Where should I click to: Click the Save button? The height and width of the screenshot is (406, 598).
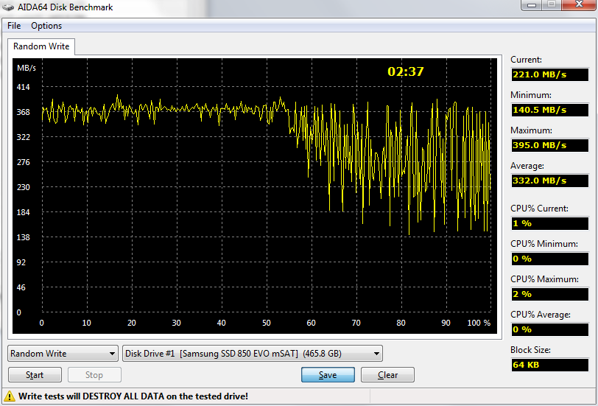tap(328, 375)
